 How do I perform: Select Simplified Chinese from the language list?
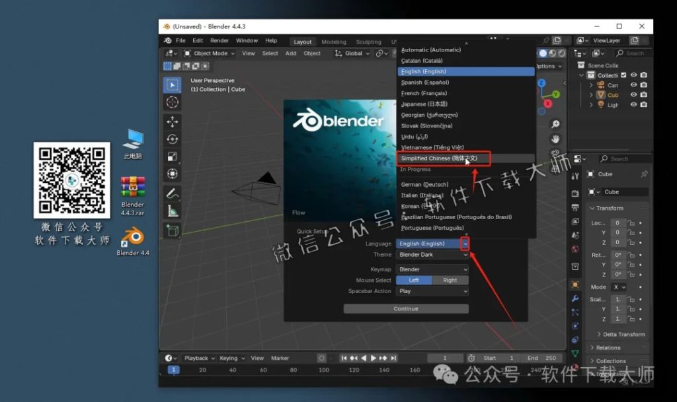tap(439, 158)
